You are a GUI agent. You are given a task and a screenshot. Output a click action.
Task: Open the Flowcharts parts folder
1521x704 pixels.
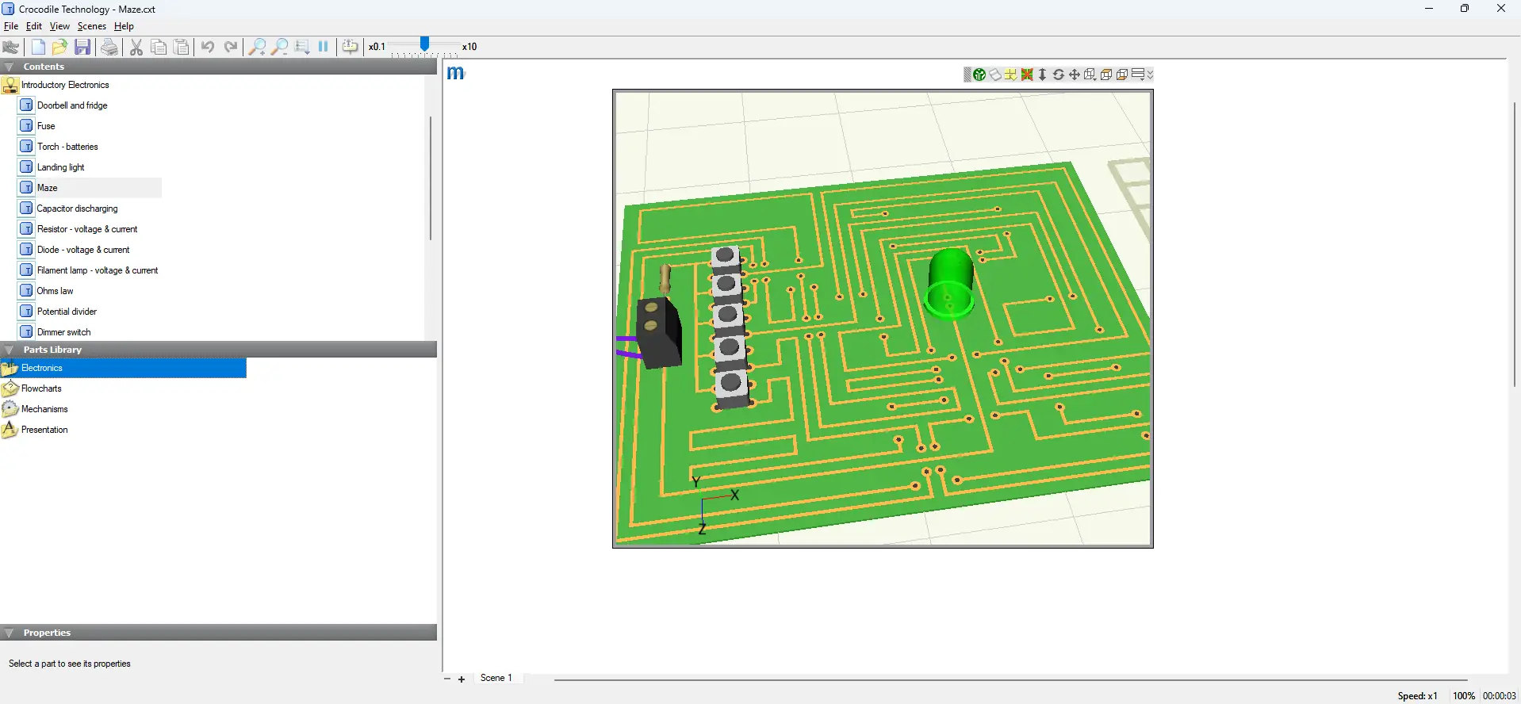[x=32, y=388]
